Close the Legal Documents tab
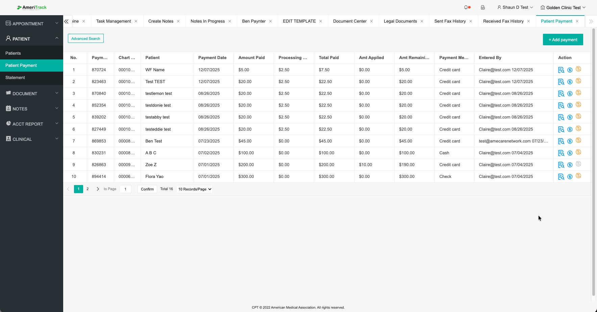Screen dimensions: 597x312 pos(422,21)
